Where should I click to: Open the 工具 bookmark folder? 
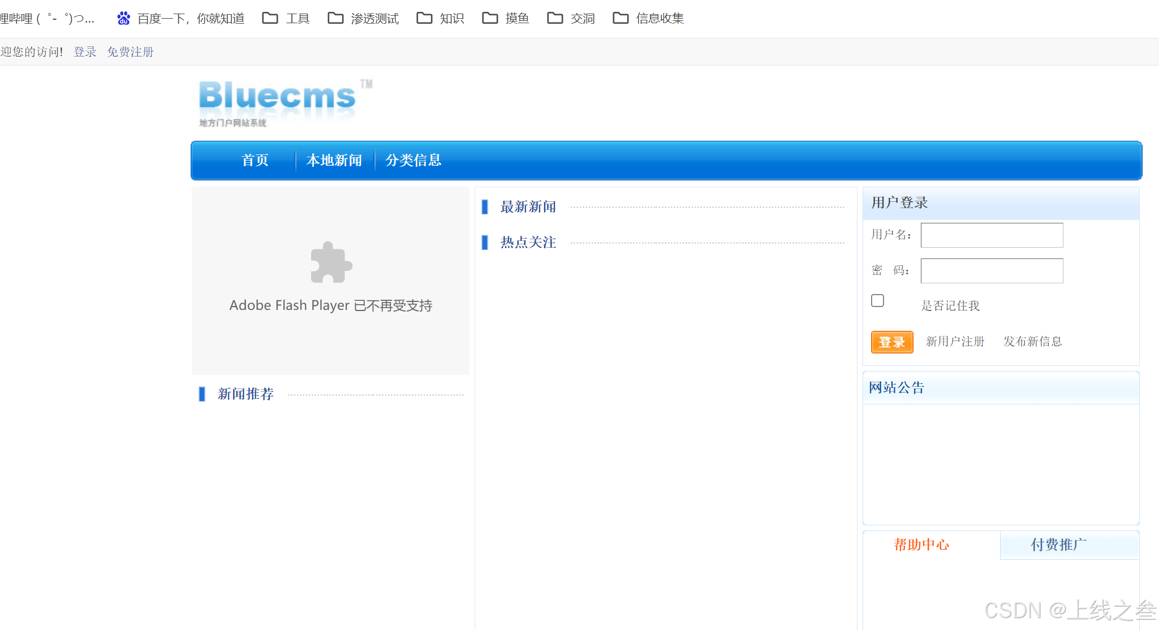click(286, 19)
